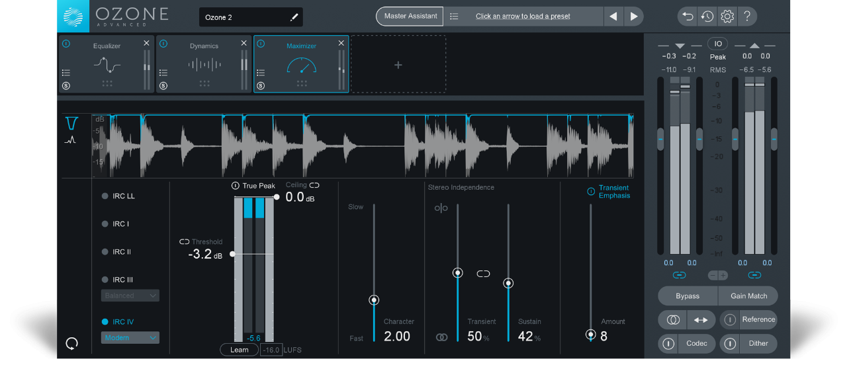Click the reset circular arrow icon

[x=72, y=343]
